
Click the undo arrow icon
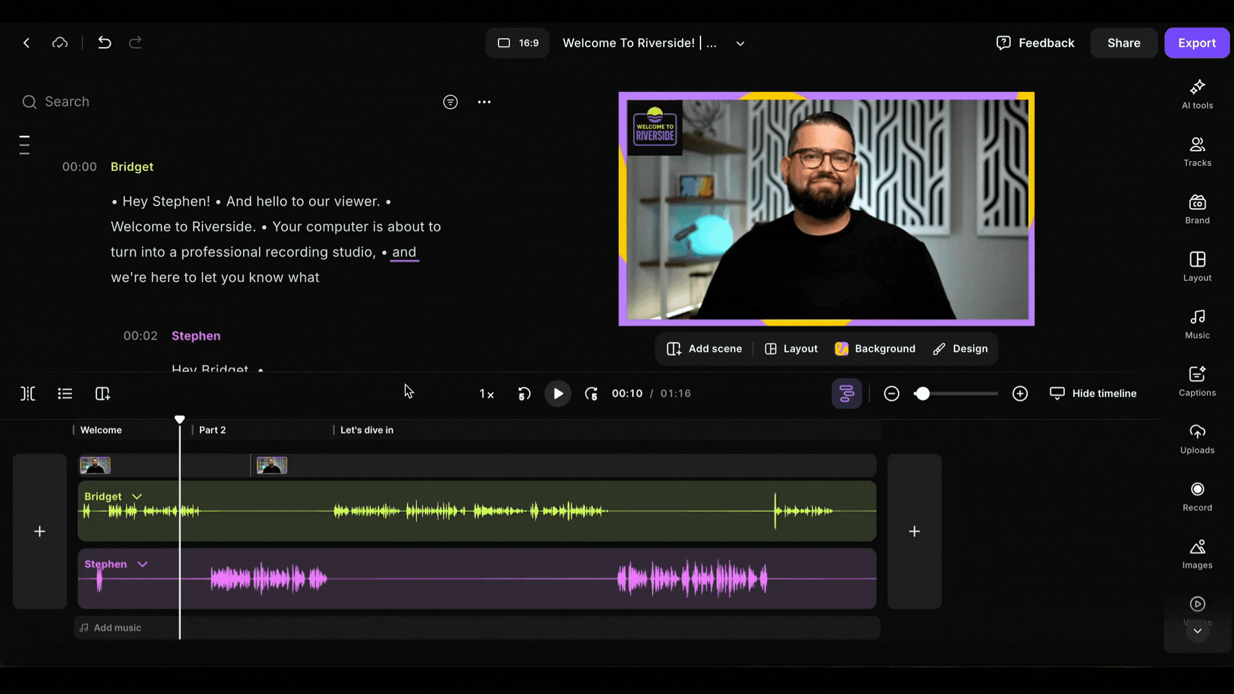[x=104, y=42]
